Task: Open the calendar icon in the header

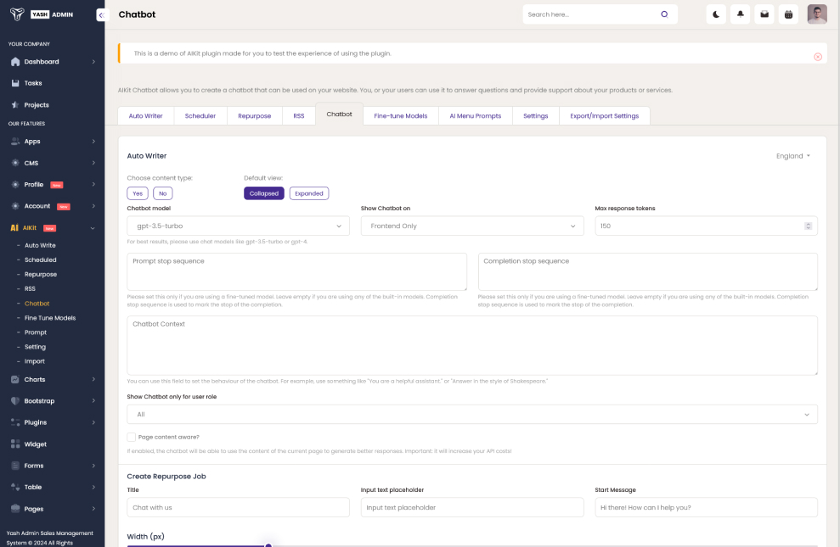Action: click(x=788, y=14)
